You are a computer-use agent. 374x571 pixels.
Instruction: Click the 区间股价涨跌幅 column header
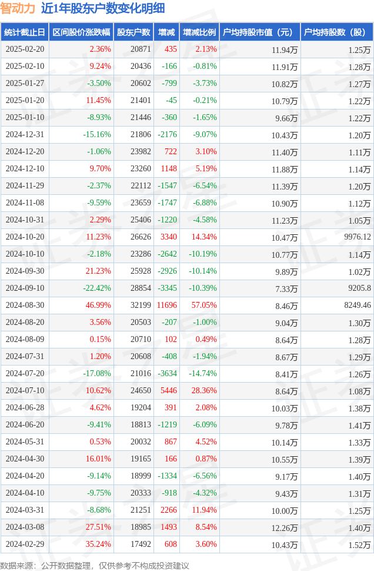point(82,32)
